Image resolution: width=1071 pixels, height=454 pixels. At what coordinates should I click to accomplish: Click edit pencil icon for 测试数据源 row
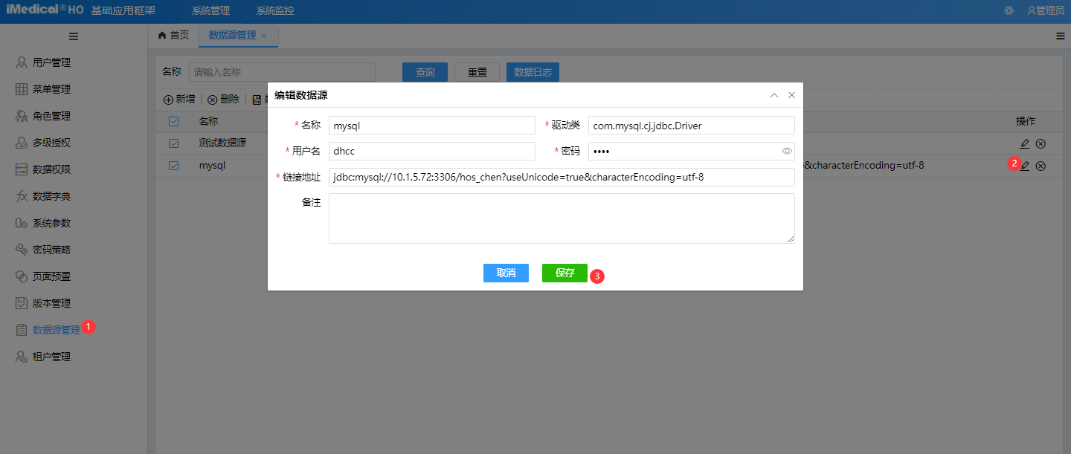pyautogui.click(x=1025, y=143)
